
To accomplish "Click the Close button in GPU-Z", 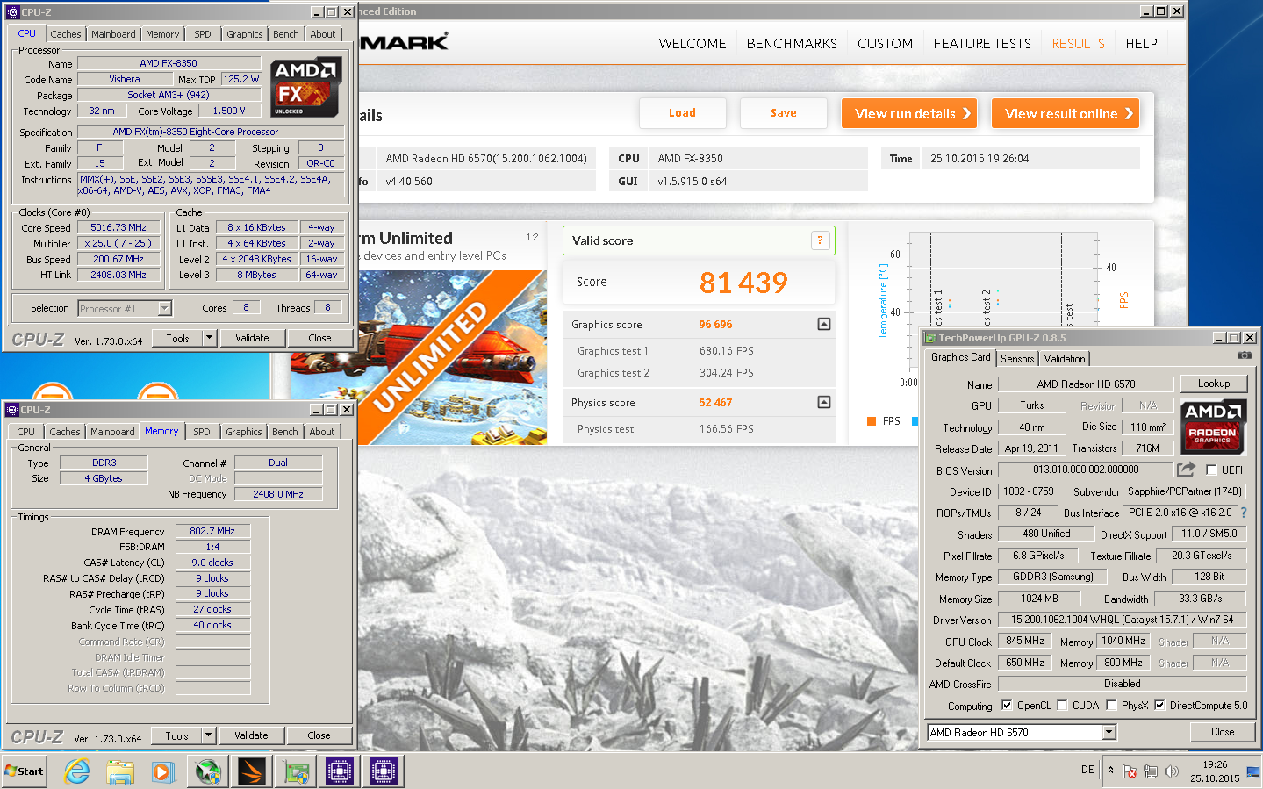I will point(1223,732).
